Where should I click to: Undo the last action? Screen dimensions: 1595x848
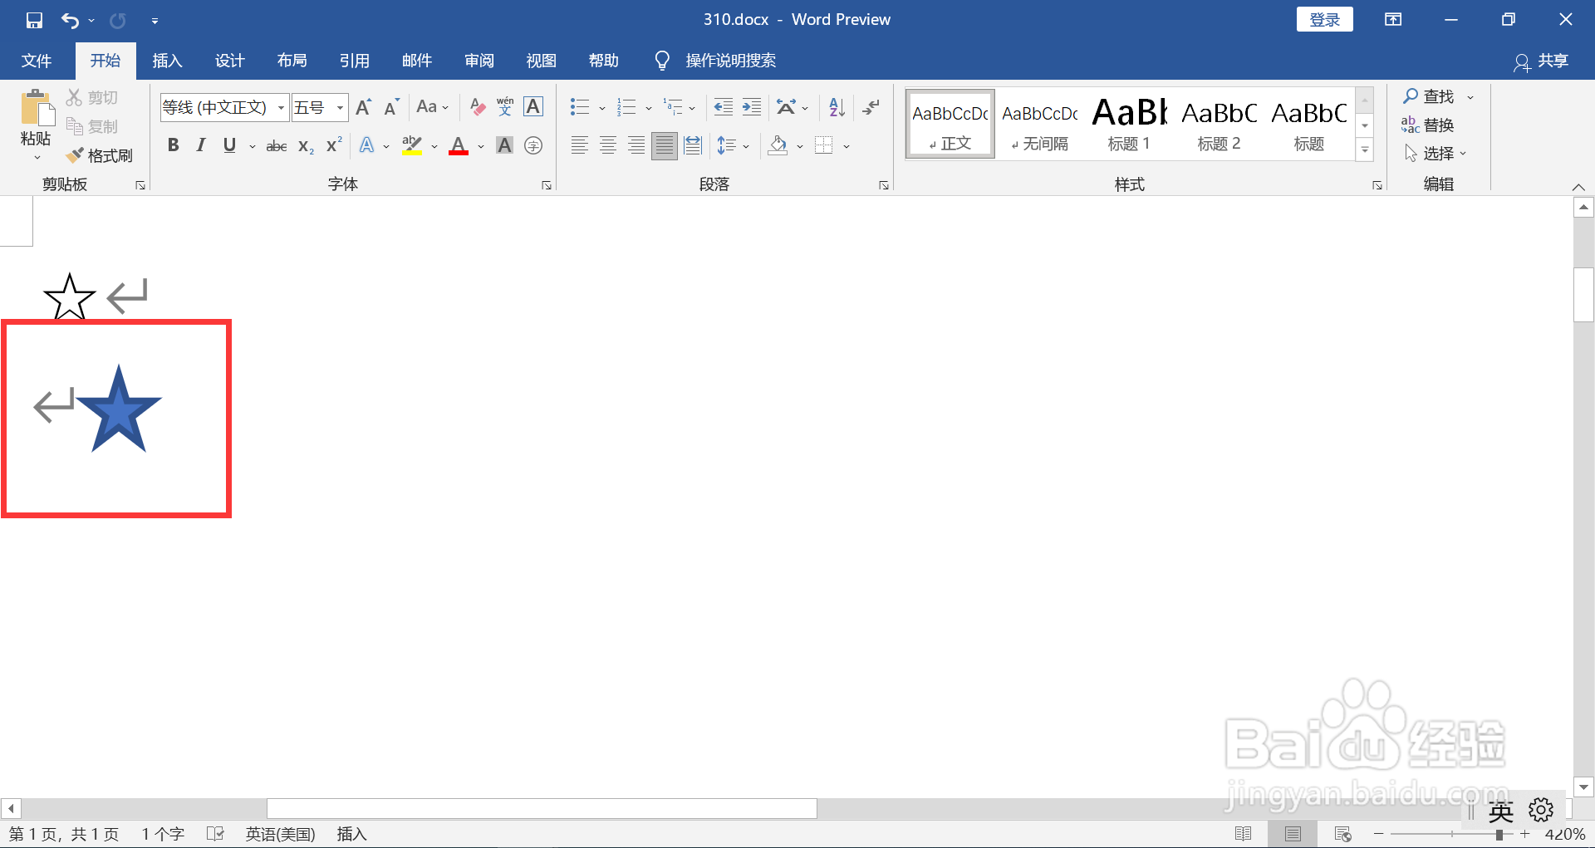[70, 20]
